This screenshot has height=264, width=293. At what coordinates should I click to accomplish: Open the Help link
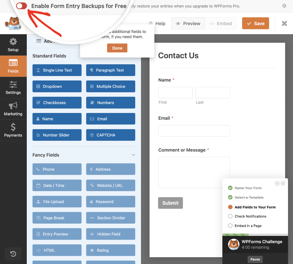tap(157, 24)
